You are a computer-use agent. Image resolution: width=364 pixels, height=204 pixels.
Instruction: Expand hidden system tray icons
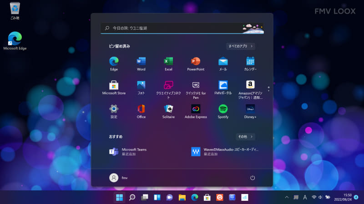[x=287, y=197]
